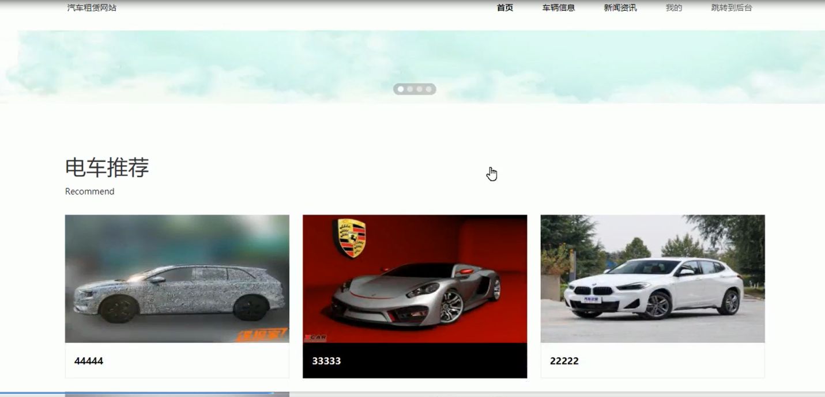
Task: Select the second carousel indicator dot
Action: click(x=410, y=89)
